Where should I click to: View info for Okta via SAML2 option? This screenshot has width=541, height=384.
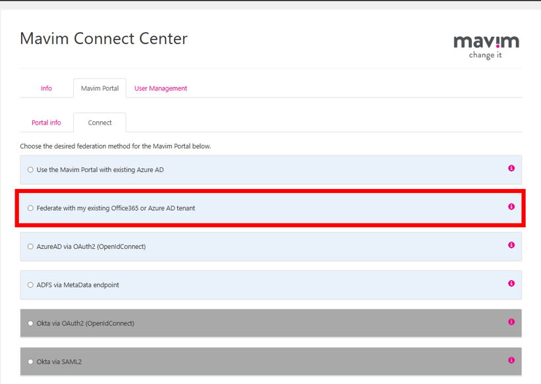(511, 360)
